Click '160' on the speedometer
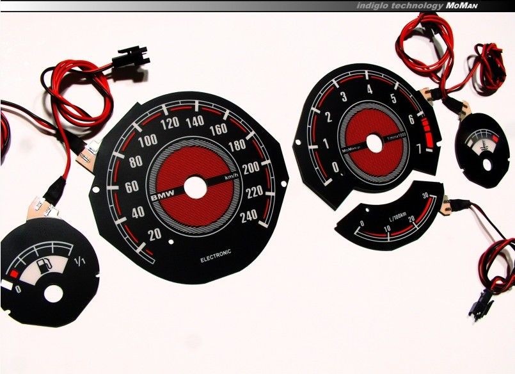515x374 pixels. click(218, 129)
